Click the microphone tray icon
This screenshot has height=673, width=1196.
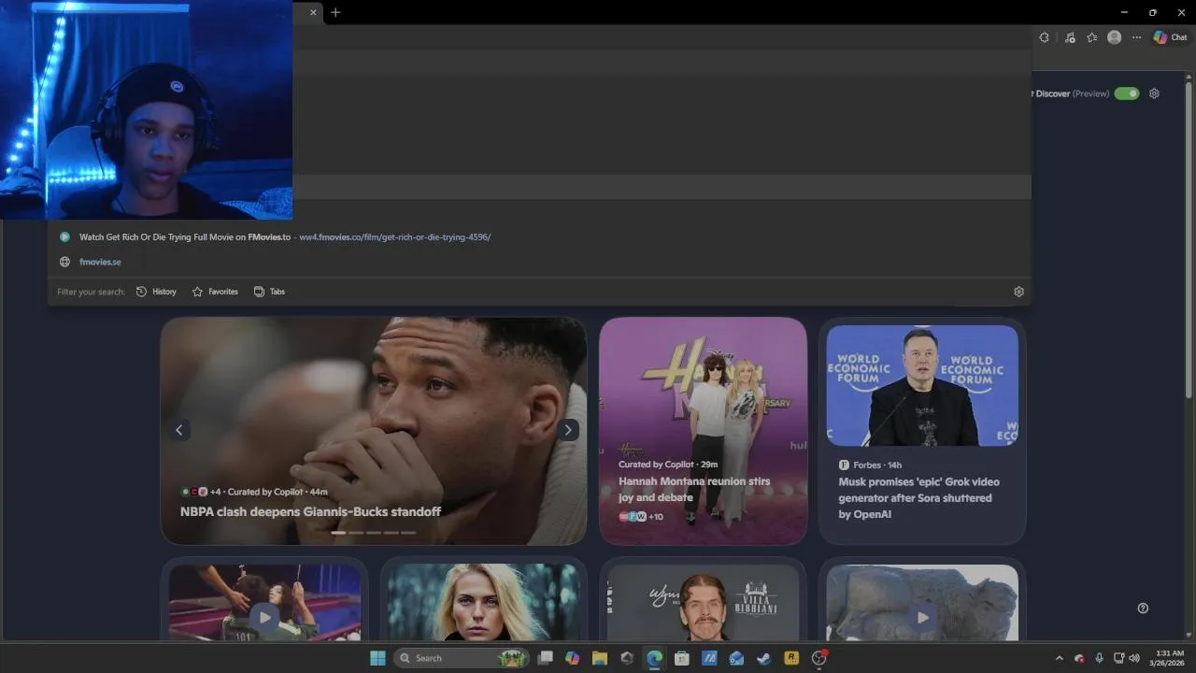click(1099, 658)
